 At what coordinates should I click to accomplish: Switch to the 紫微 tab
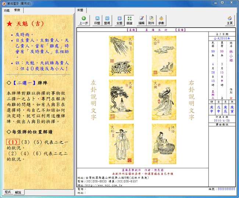coord(17,10)
